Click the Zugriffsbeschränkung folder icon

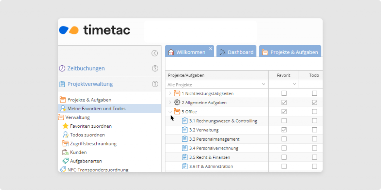pyautogui.click(x=65, y=144)
